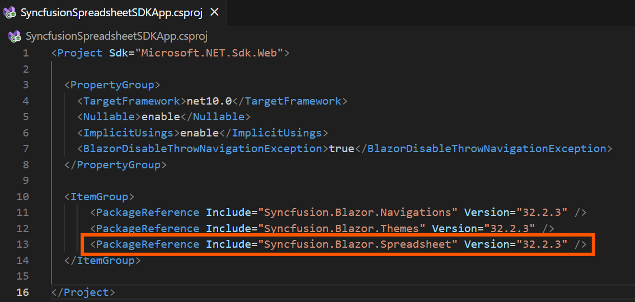Screen dimensions: 635x302
Task: Click Version "32.2.3" on the Navigations line
Action: point(542,212)
